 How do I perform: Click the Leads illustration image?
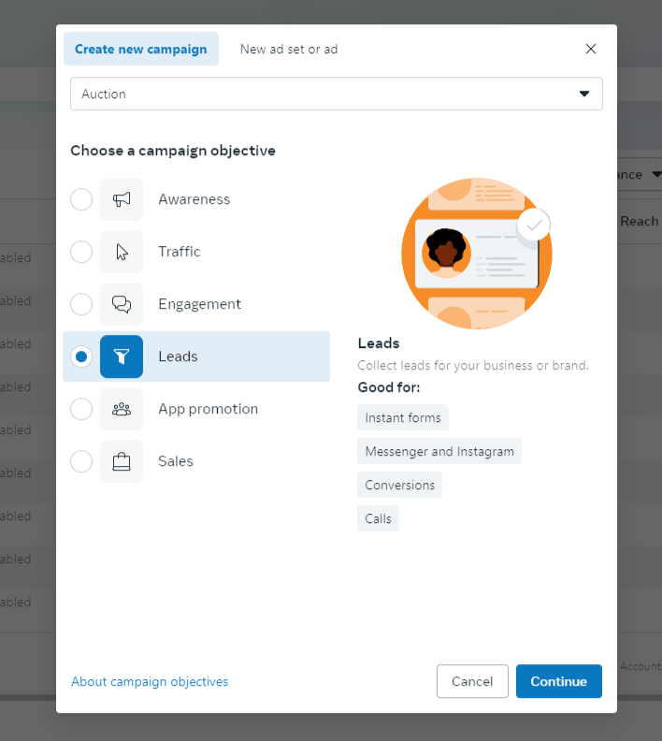pos(476,254)
